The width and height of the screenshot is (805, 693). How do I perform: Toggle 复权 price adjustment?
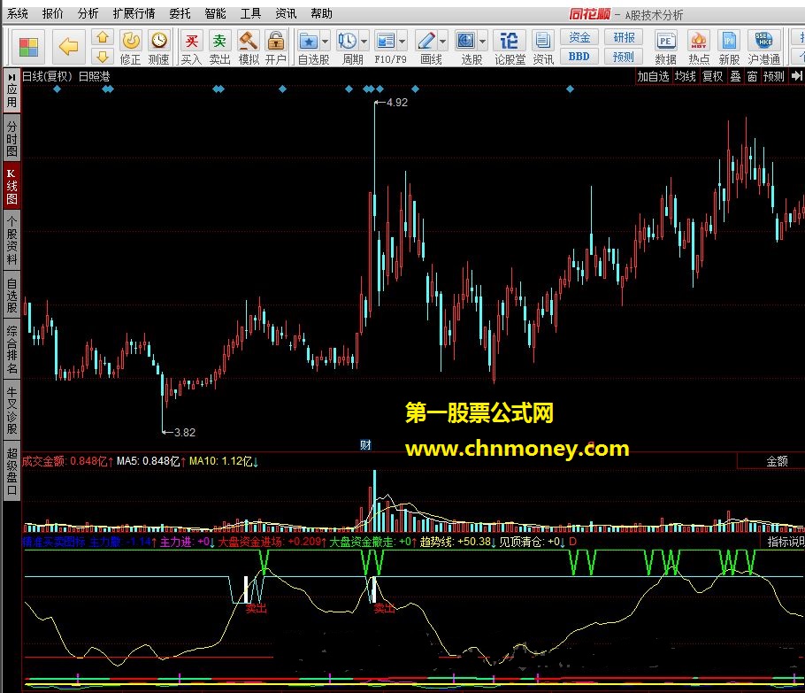click(x=713, y=76)
